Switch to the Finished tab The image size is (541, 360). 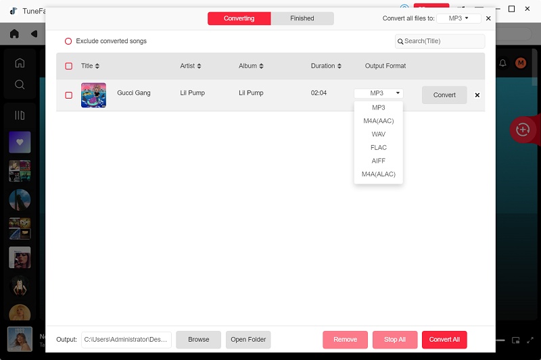(x=302, y=18)
